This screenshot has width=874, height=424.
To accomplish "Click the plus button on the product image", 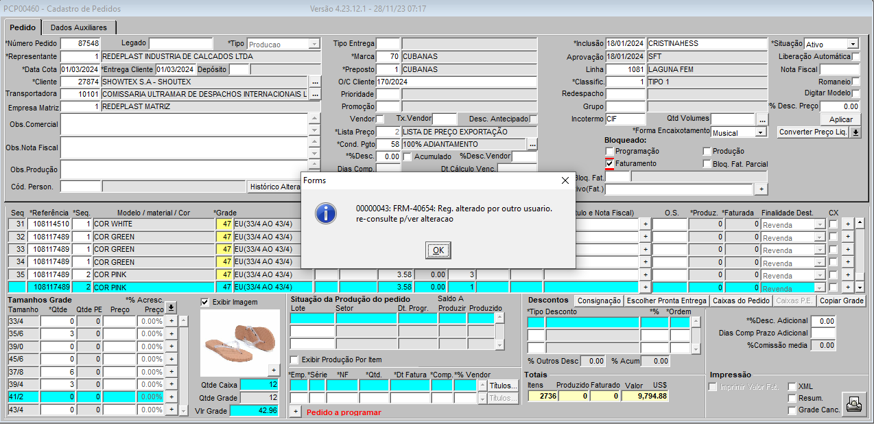I will click(x=273, y=370).
